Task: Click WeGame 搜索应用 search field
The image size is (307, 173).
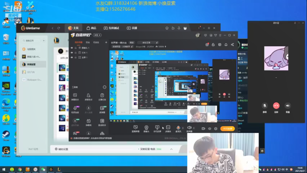Action: pyautogui.click(x=31, y=41)
